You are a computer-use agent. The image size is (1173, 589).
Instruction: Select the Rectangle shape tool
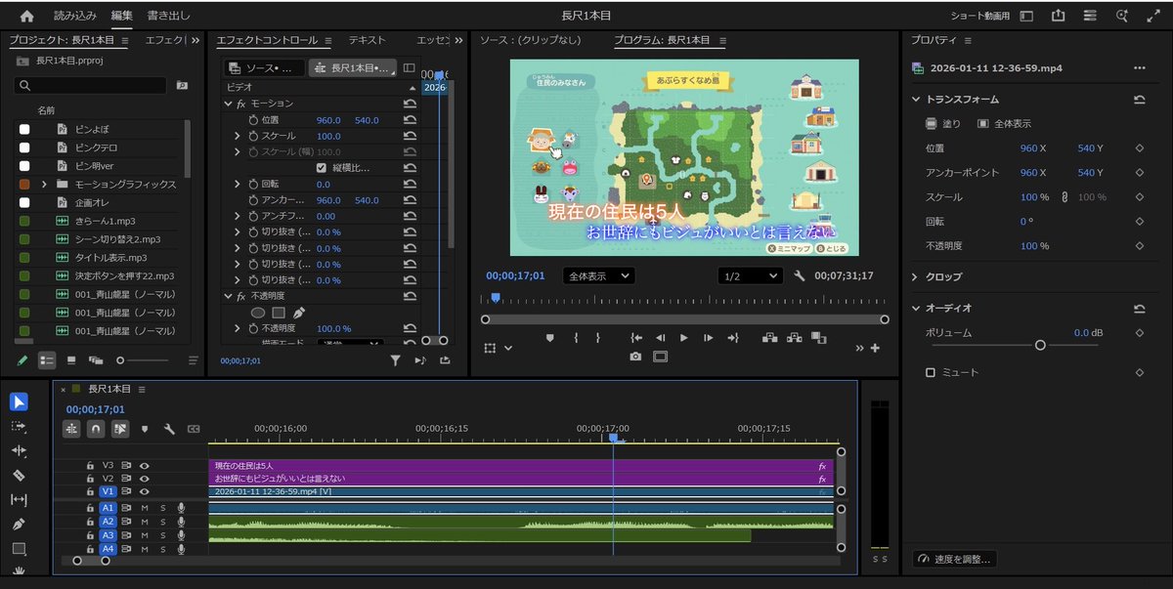(x=19, y=549)
